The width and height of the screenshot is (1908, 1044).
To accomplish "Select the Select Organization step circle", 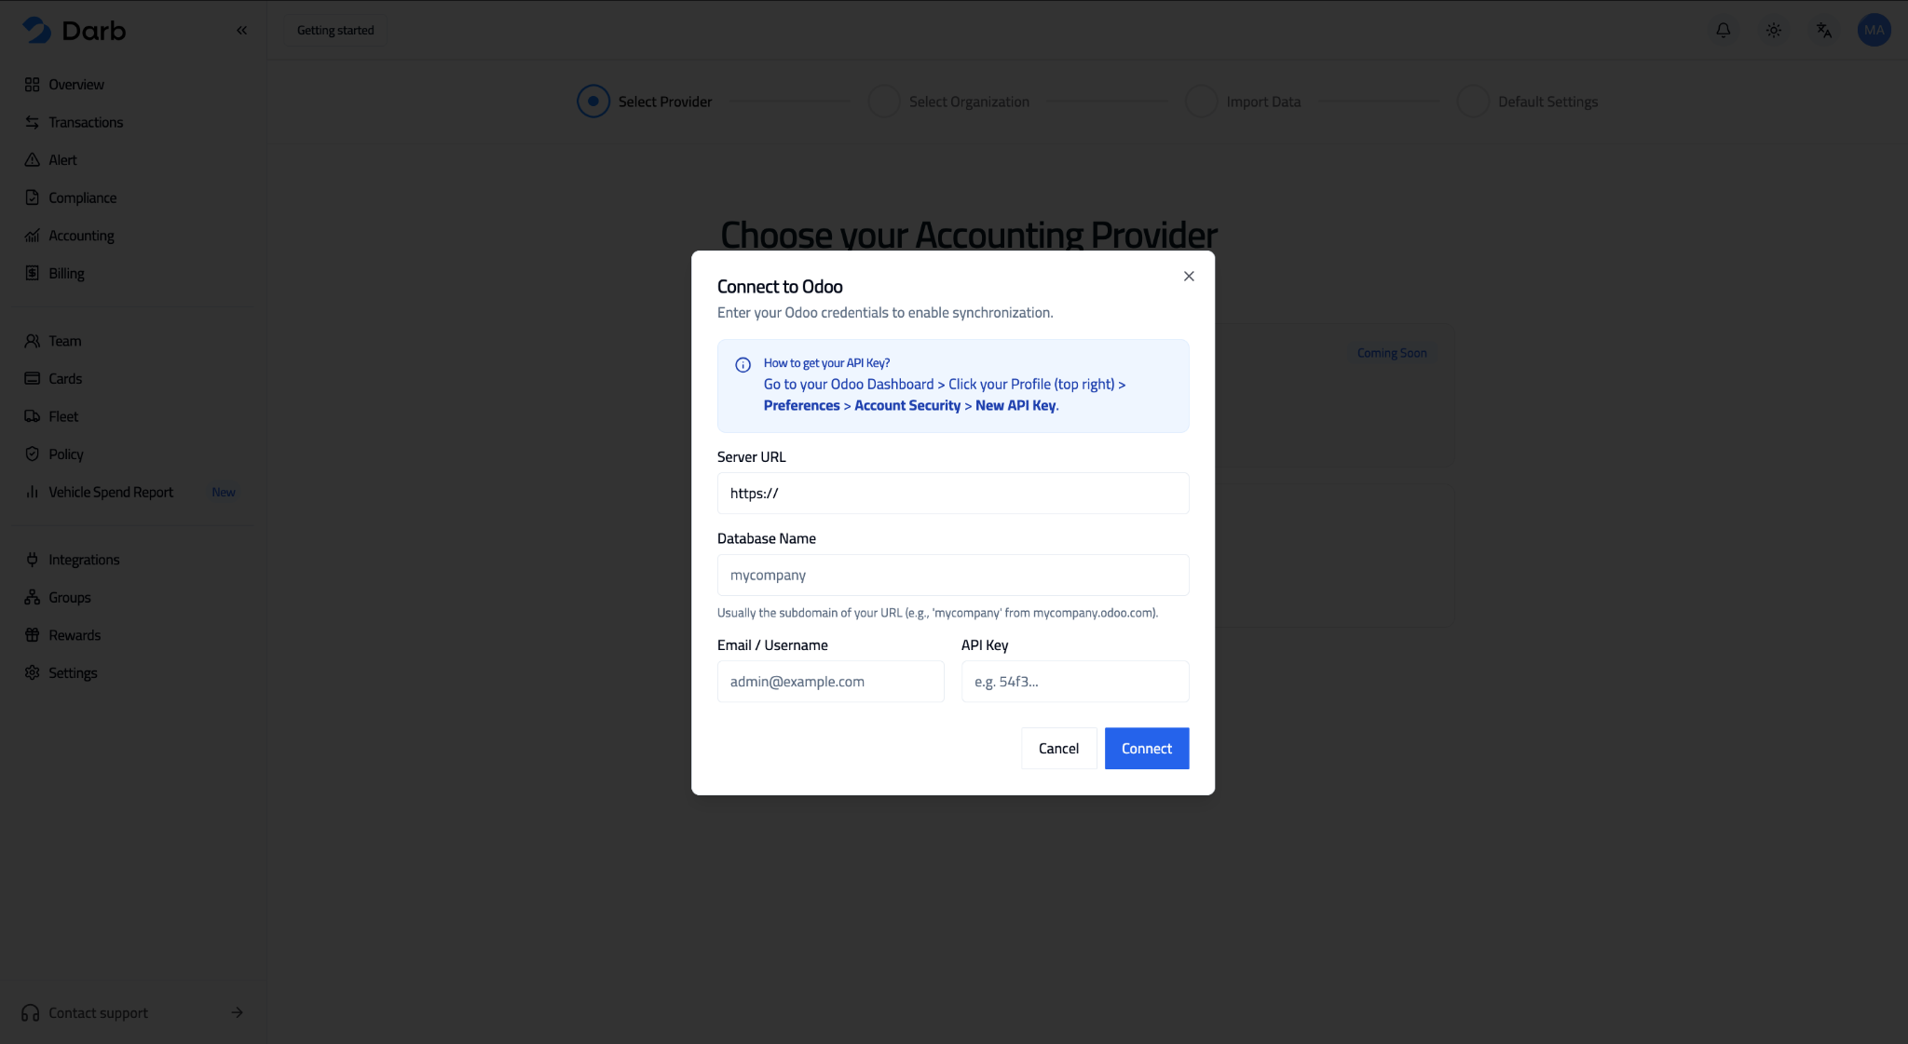I will (884, 102).
